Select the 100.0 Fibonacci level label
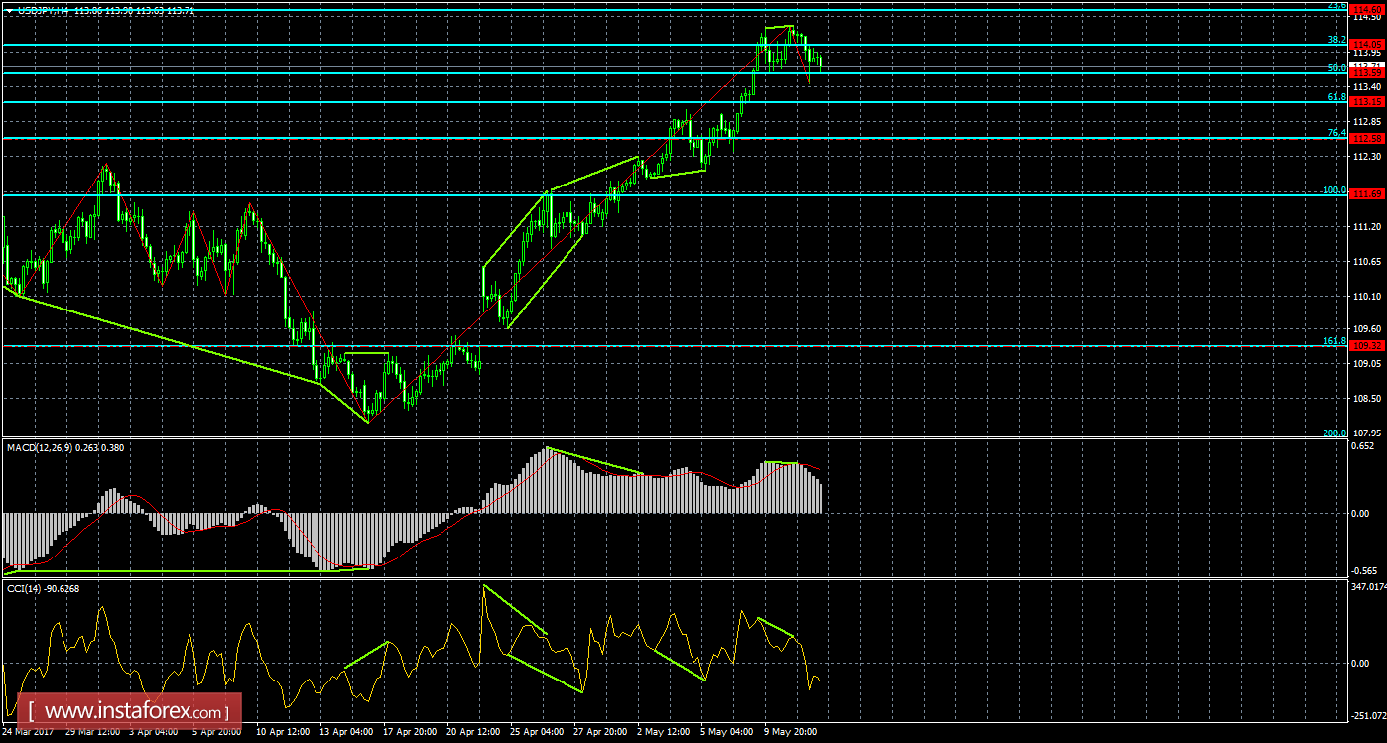This screenshot has height=743, width=1387. click(x=1334, y=189)
